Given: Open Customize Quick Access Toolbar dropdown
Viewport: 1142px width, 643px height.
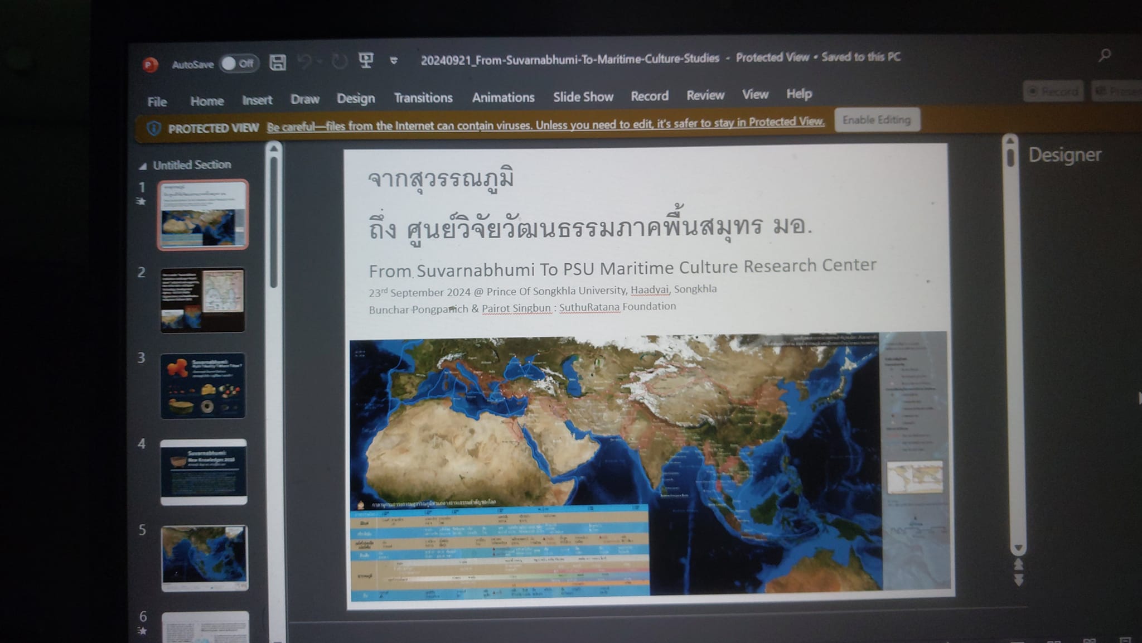Looking at the screenshot, I should (394, 60).
